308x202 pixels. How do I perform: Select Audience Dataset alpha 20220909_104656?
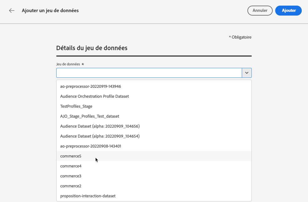click(x=100, y=126)
